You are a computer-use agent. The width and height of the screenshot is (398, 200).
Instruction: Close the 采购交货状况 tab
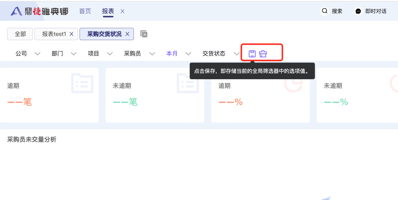tap(127, 34)
